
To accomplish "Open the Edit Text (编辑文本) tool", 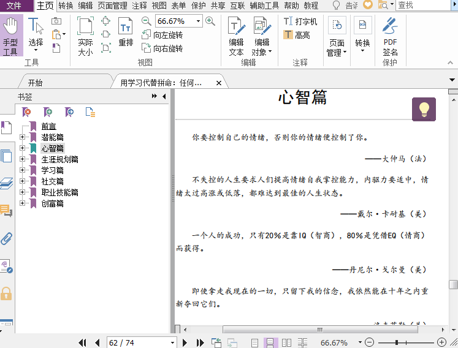I will pyautogui.click(x=236, y=36).
